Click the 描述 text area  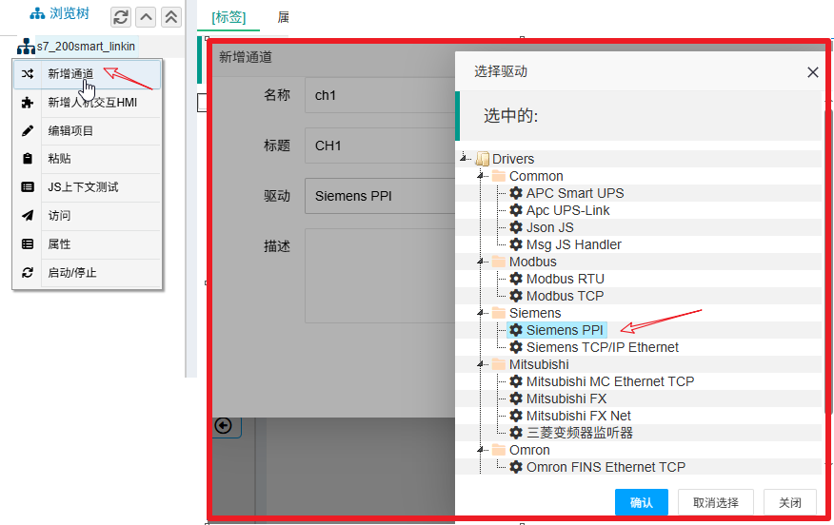tap(380, 276)
